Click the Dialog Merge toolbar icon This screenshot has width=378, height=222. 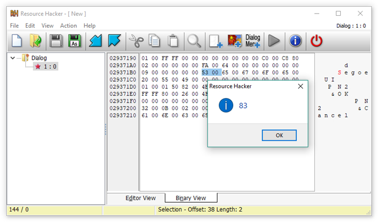[x=253, y=41]
